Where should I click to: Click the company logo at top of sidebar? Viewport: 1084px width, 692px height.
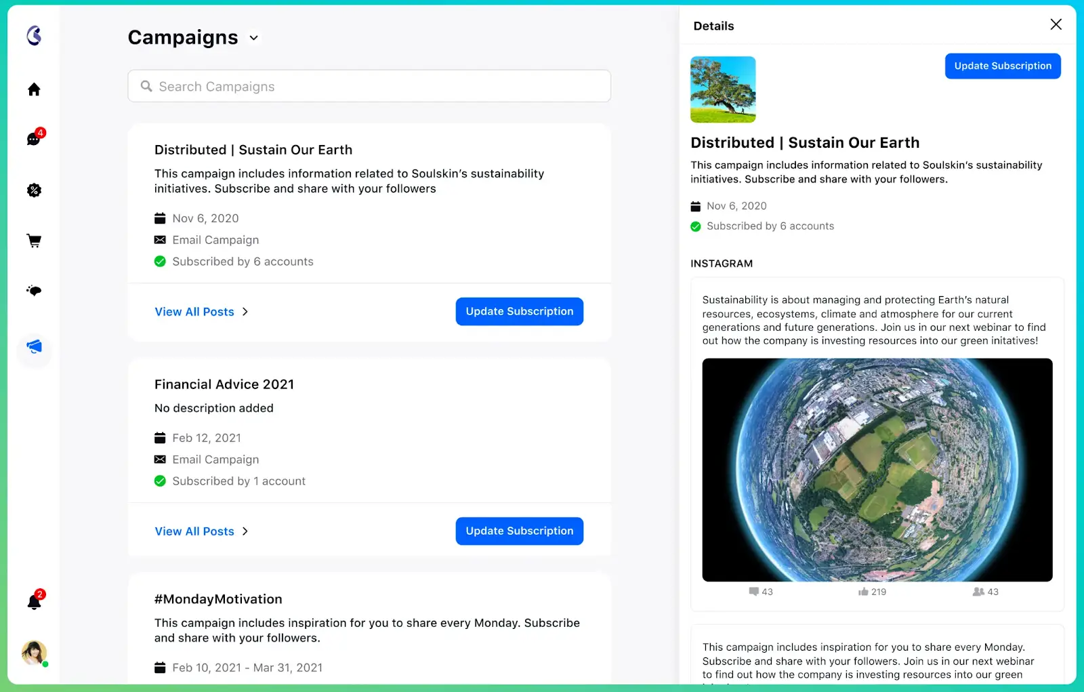click(33, 37)
